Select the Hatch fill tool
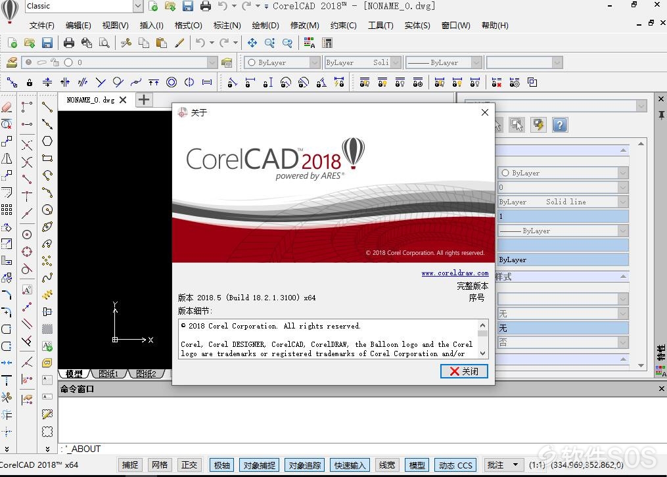Screen dimensions: 667x477 pyautogui.click(x=47, y=329)
